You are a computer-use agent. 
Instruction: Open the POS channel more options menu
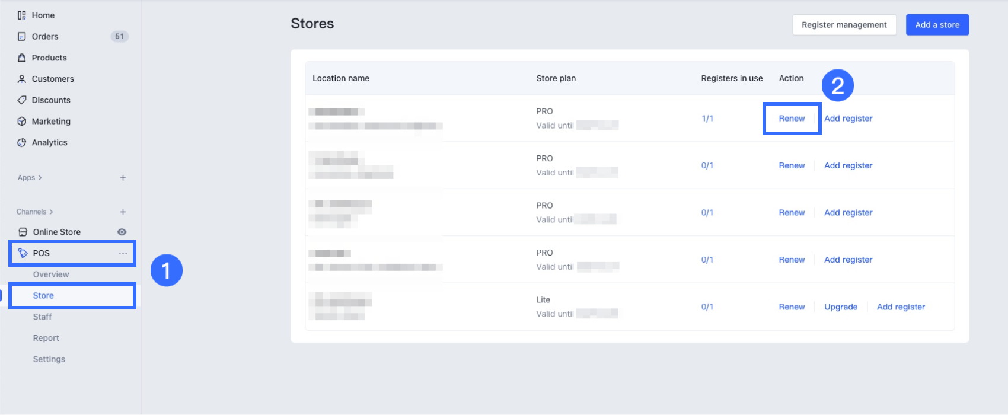point(123,253)
